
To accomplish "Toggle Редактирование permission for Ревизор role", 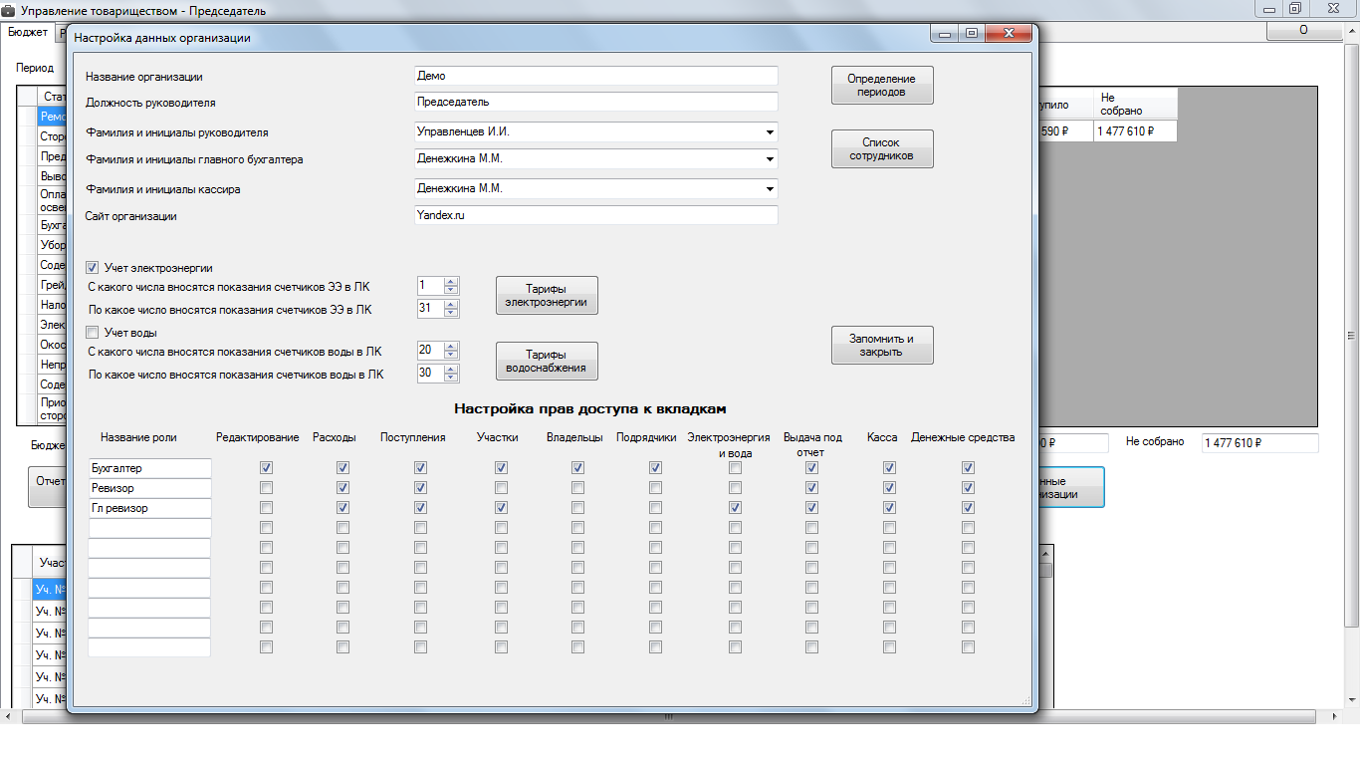I will point(266,488).
